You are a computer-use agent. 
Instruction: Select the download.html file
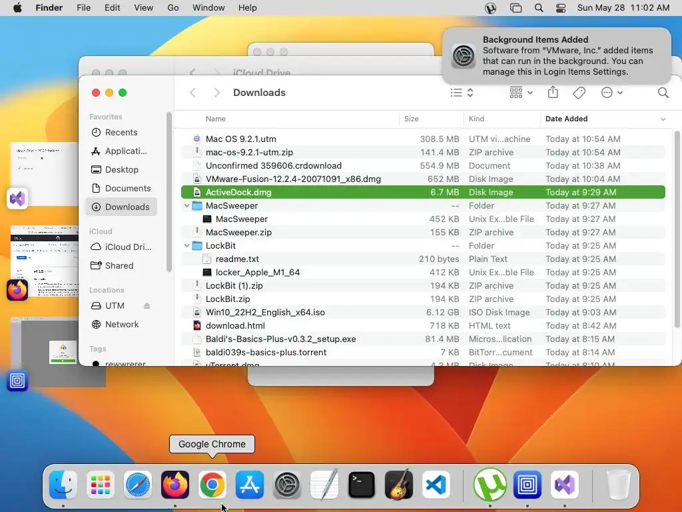coord(423,325)
